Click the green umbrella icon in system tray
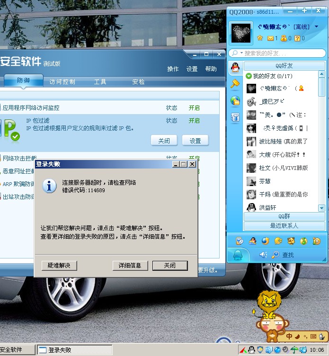 [294, 350]
